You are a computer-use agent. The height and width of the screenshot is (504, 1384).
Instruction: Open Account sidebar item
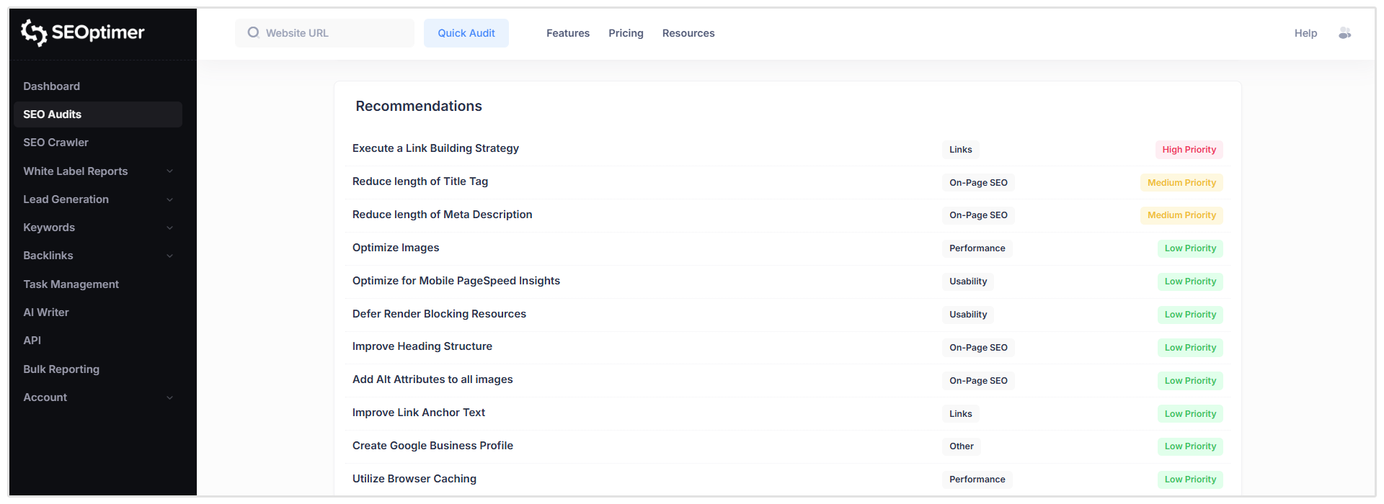point(45,397)
